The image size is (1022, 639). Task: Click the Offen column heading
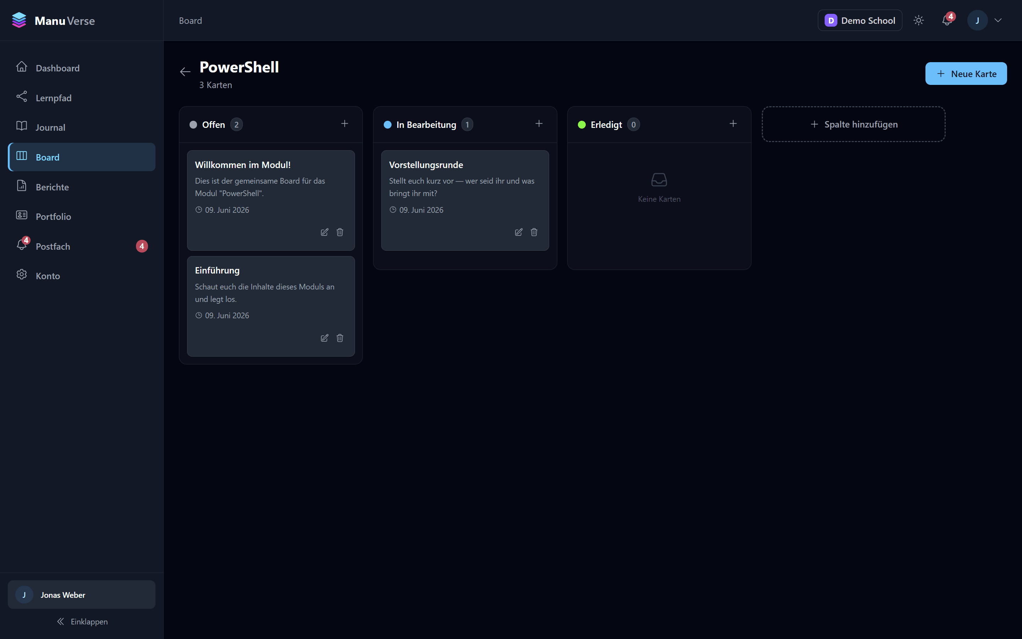214,125
